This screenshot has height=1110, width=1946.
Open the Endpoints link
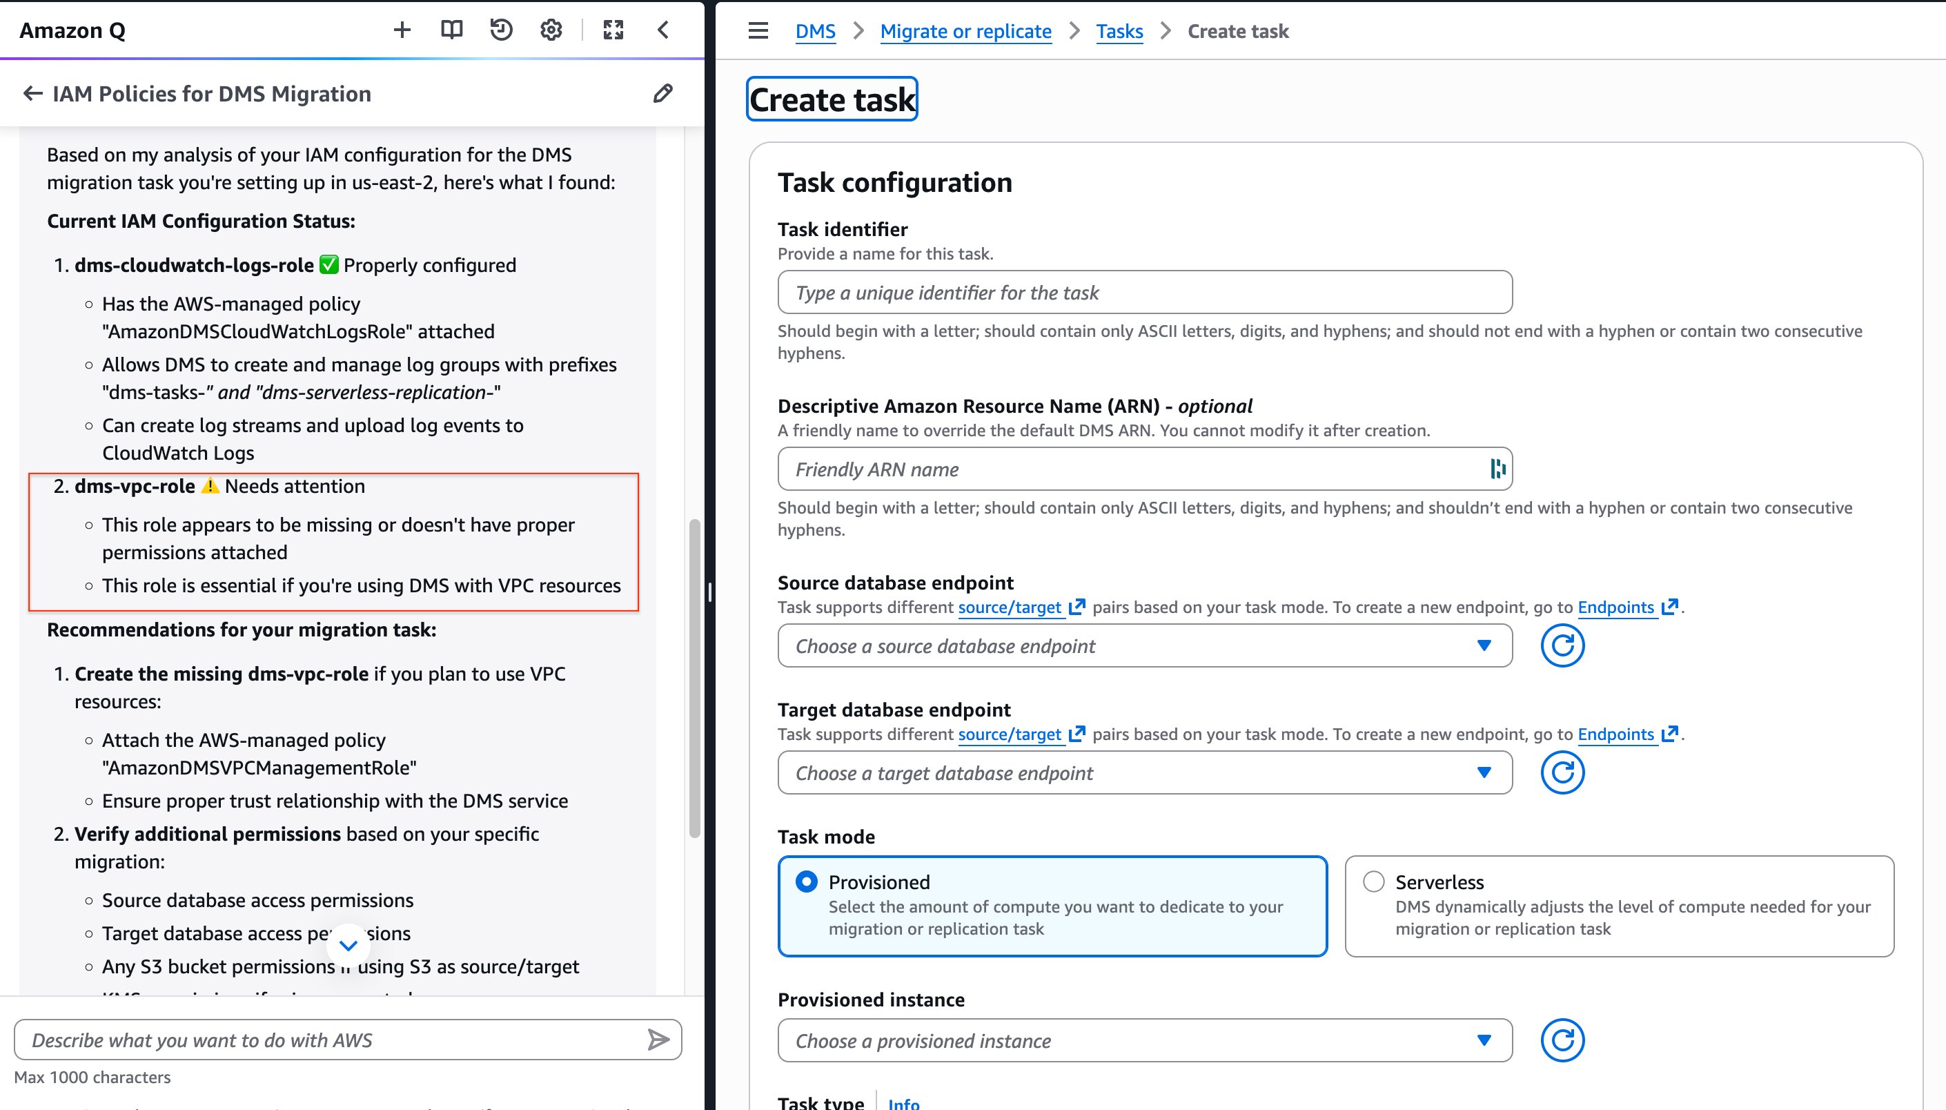coord(1616,607)
